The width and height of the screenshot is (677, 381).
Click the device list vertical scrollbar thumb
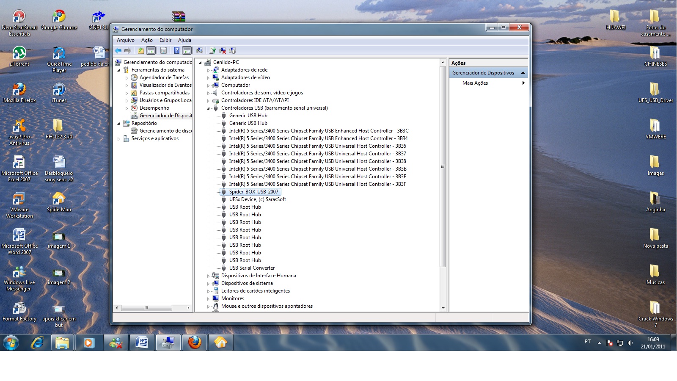[443, 166]
